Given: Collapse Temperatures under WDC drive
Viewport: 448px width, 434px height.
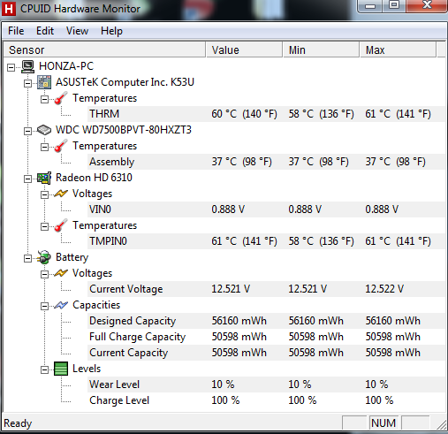Looking at the screenshot, I should [x=44, y=147].
